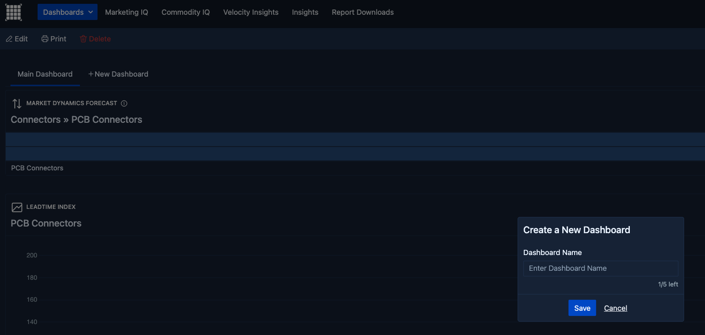Click the red Delete trash icon
Screen dimensions: 705x335
click(x=83, y=39)
